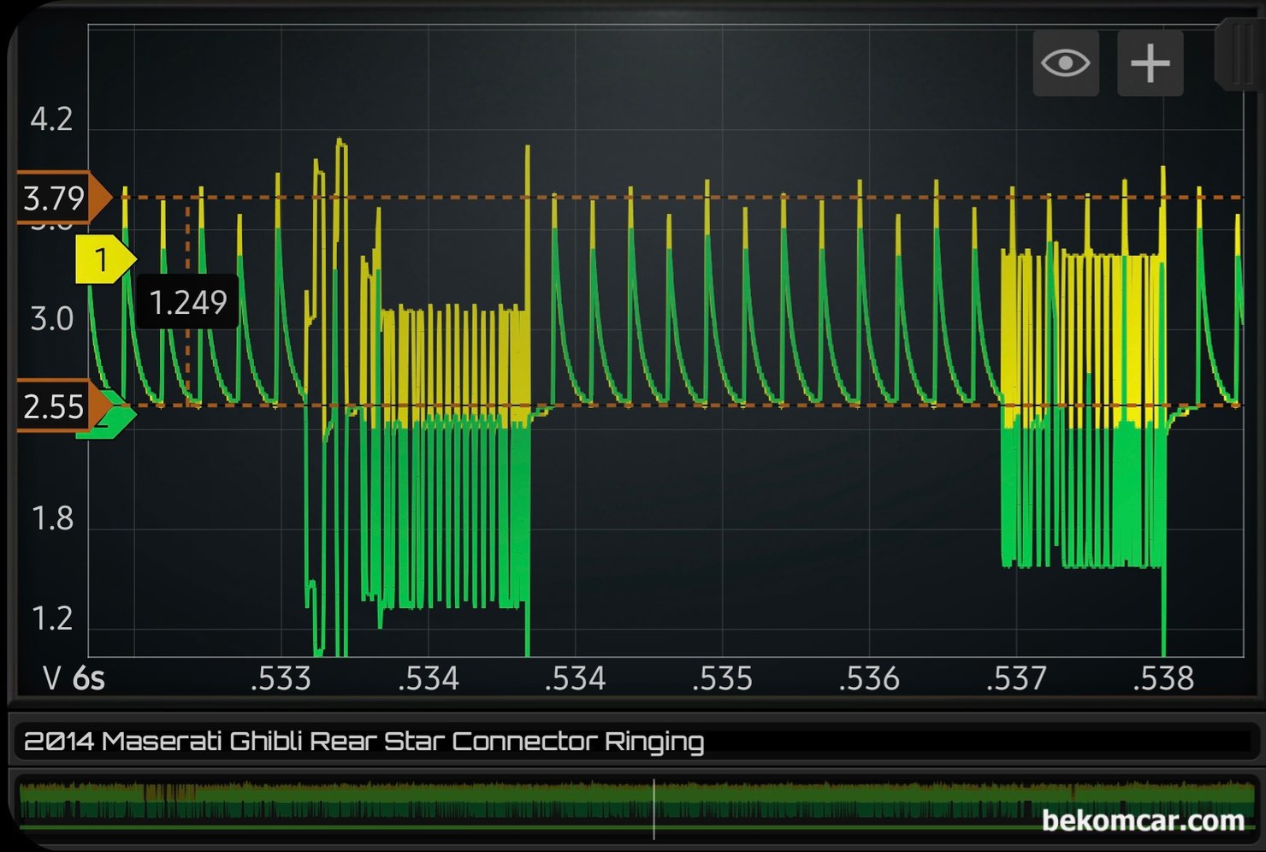The image size is (1266, 852).
Task: Click the plus icon to add a trace
Action: (x=1150, y=63)
